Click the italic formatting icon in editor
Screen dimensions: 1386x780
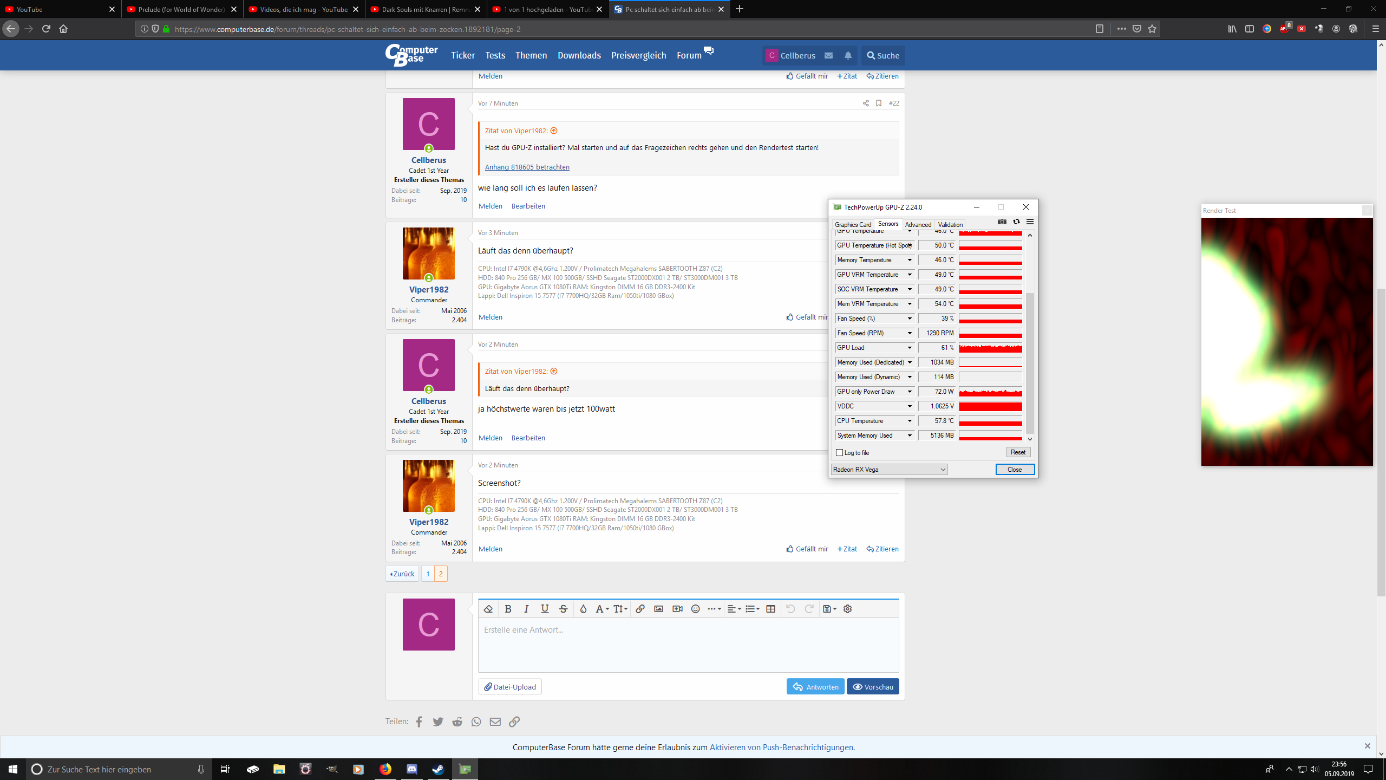(526, 609)
